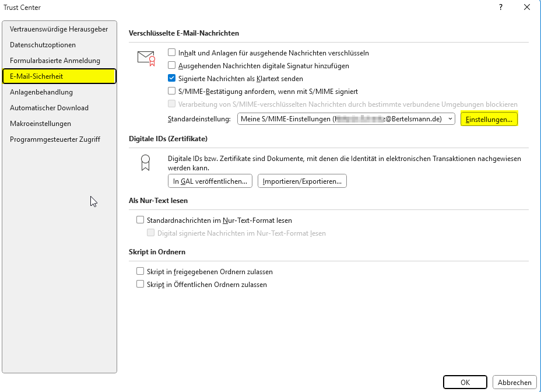Viewport: 541px width, 392px height.
Task: Confirm the dialog with OK
Action: pyautogui.click(x=465, y=383)
